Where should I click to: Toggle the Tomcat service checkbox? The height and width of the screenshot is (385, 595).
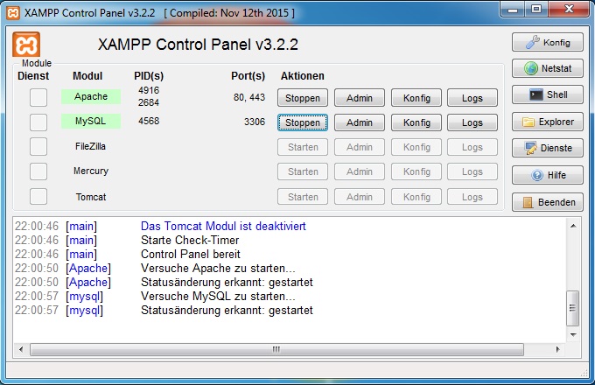[38, 197]
